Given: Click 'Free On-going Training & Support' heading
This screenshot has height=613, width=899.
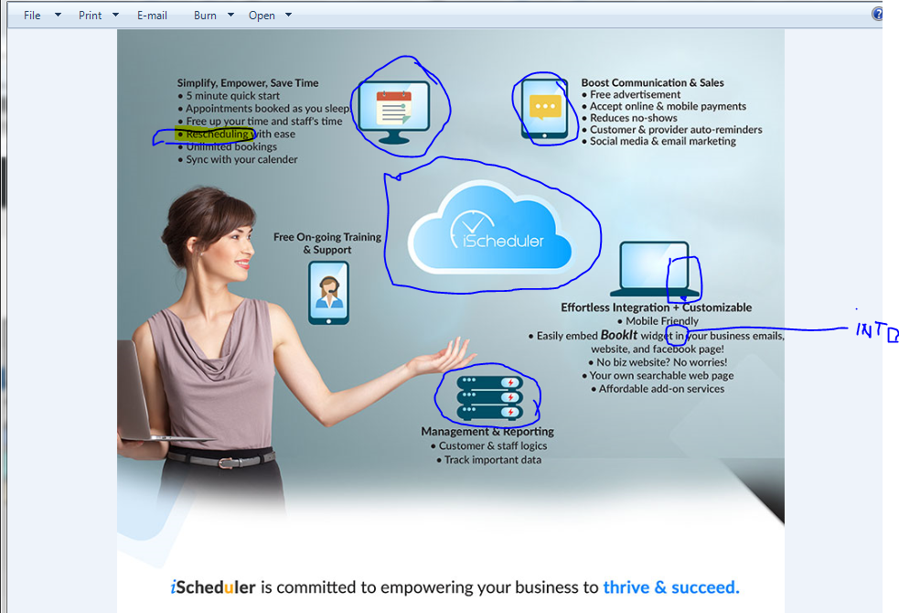Looking at the screenshot, I should [x=327, y=243].
